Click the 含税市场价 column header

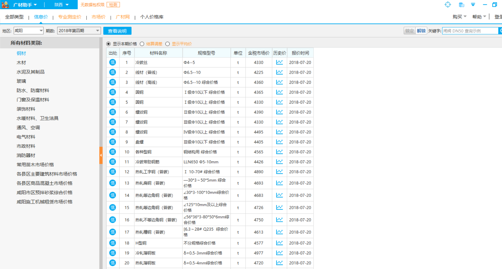pos(259,53)
